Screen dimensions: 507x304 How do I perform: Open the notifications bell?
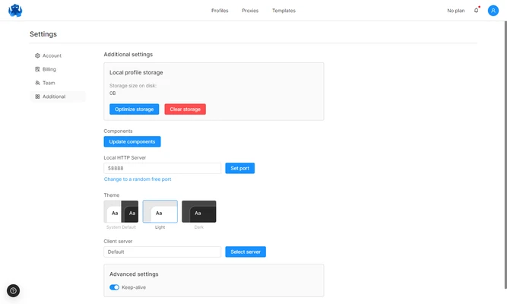(x=476, y=11)
